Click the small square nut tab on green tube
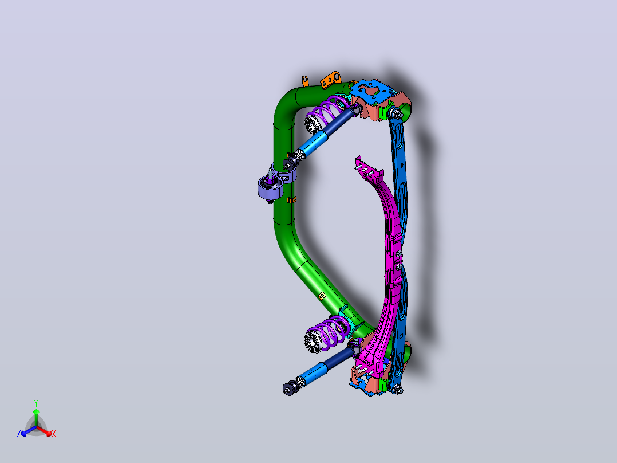Screen dimensions: 617x463 [x=322, y=295]
